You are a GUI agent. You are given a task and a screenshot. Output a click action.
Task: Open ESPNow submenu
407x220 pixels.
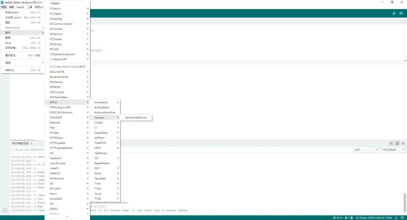(x=105, y=138)
